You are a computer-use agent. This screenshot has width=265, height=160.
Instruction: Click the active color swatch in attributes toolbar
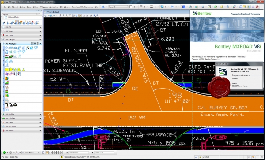[131, 7]
